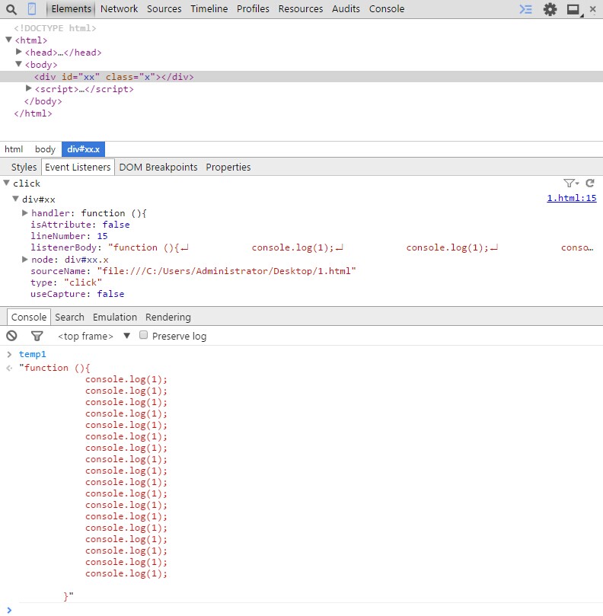Click the sourceName file path value

click(227, 270)
